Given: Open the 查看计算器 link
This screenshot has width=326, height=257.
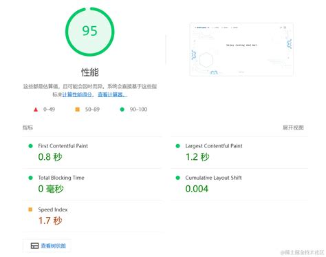Looking at the screenshot, I should [112, 94].
